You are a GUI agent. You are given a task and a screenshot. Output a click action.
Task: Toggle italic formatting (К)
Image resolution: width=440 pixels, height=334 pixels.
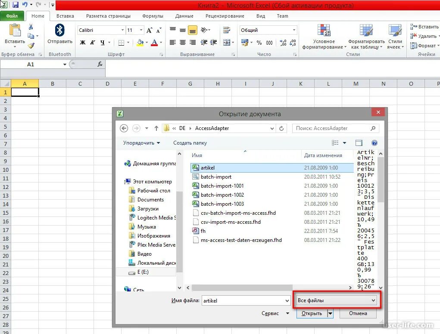pos(92,43)
